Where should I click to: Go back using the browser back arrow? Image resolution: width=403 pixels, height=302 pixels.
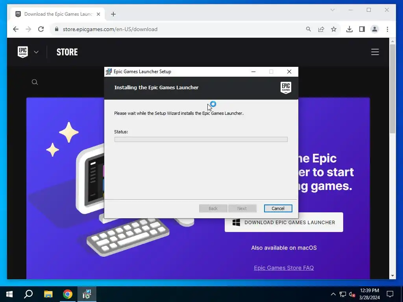tap(16, 29)
